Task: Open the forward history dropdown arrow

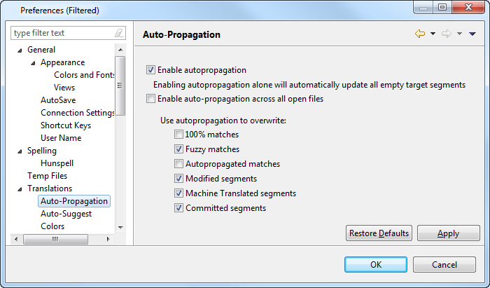Action: pyautogui.click(x=459, y=34)
